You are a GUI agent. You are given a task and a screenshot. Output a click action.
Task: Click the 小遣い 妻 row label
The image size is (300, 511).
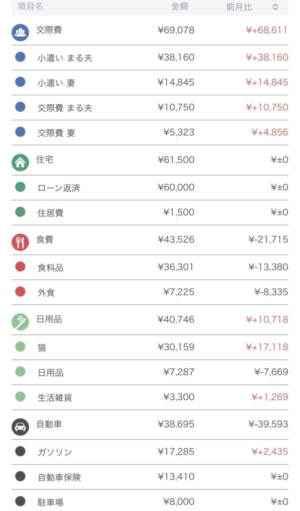56,83
